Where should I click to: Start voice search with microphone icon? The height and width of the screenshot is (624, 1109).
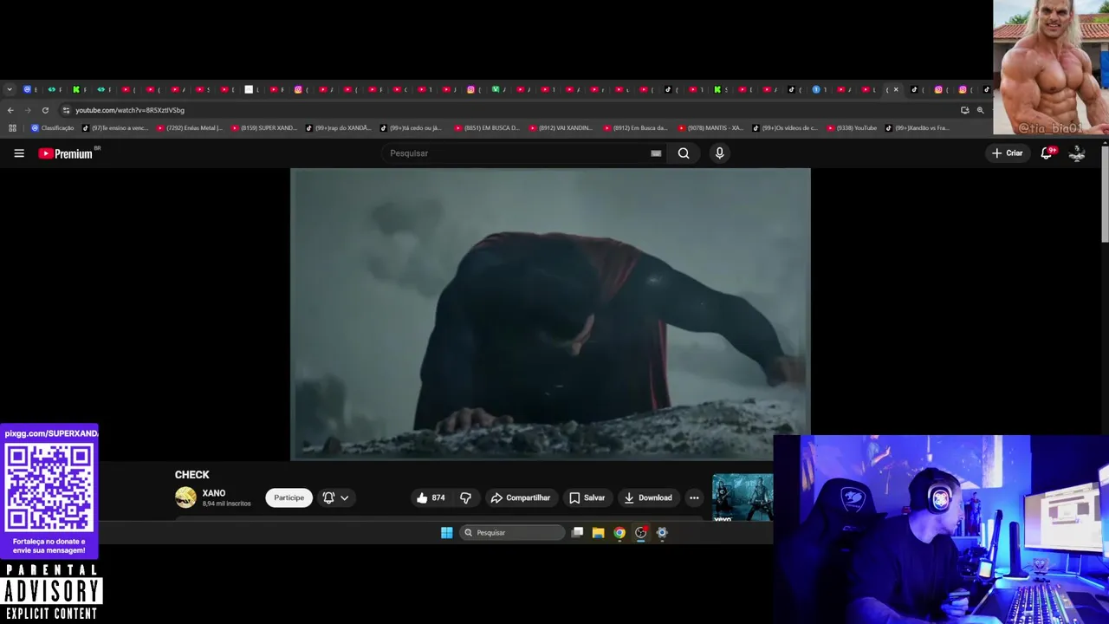point(719,153)
